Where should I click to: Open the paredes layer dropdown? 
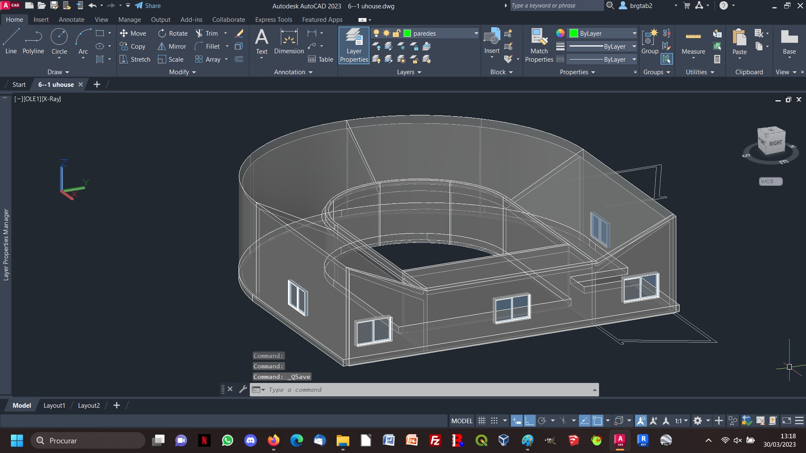coord(476,33)
